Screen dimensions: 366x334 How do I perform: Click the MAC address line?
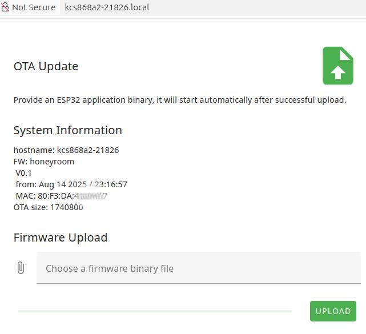[x=61, y=196]
